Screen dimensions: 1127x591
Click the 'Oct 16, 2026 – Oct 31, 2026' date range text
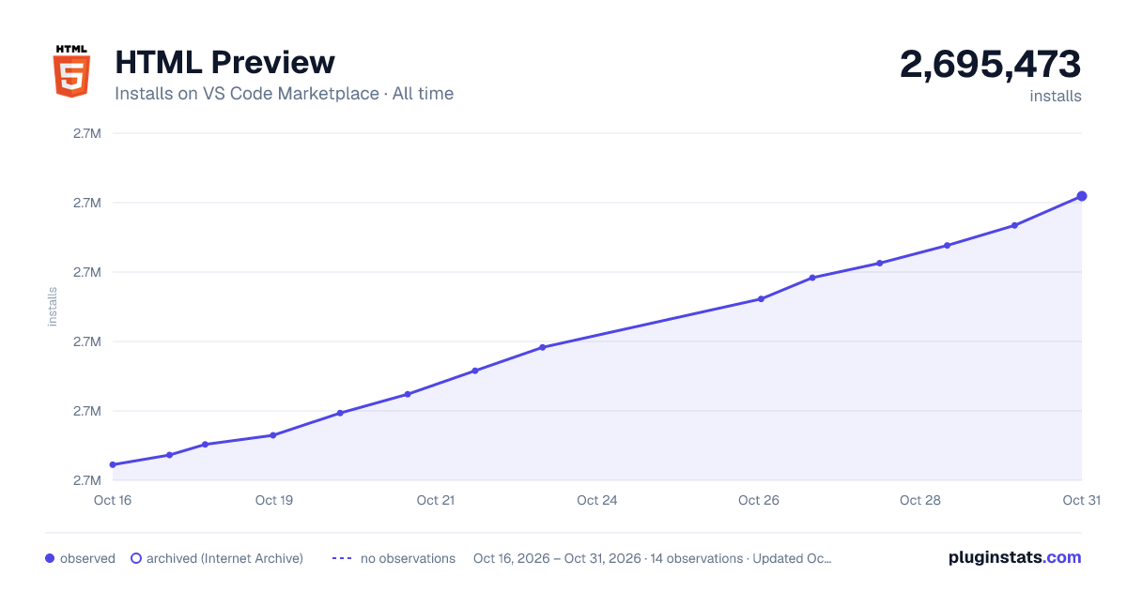556,558
